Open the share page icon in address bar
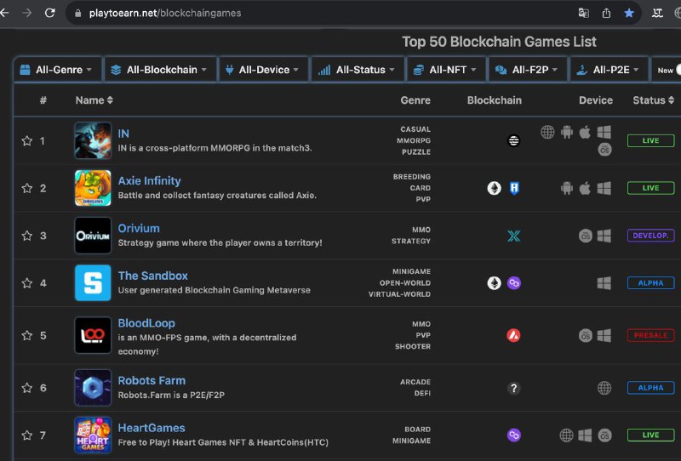 click(606, 13)
